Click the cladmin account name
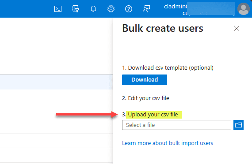The image size is (252, 164). click(x=176, y=7)
